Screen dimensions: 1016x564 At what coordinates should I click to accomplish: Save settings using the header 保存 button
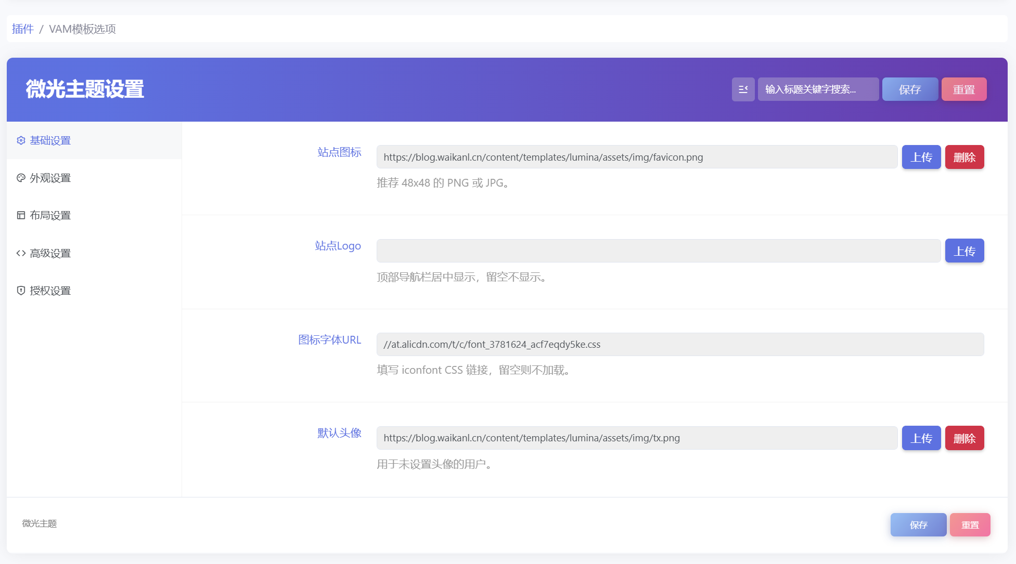[x=910, y=89]
